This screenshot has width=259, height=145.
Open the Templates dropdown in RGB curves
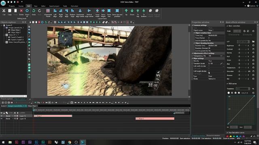click(x=243, y=89)
